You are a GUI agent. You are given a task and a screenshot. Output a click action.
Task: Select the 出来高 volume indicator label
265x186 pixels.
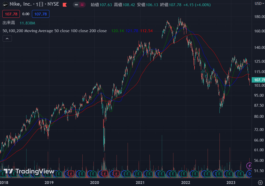point(9,23)
